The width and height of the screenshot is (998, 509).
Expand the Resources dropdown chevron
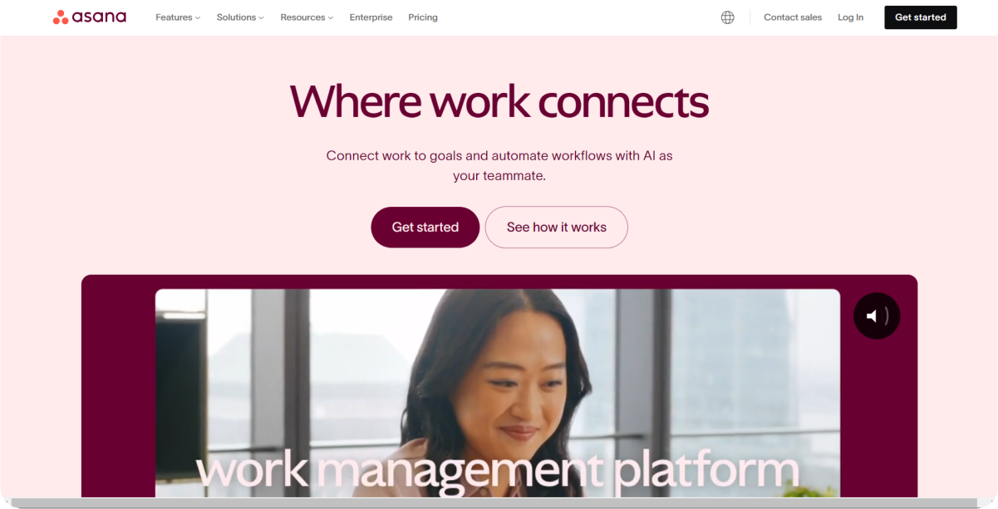coord(331,17)
